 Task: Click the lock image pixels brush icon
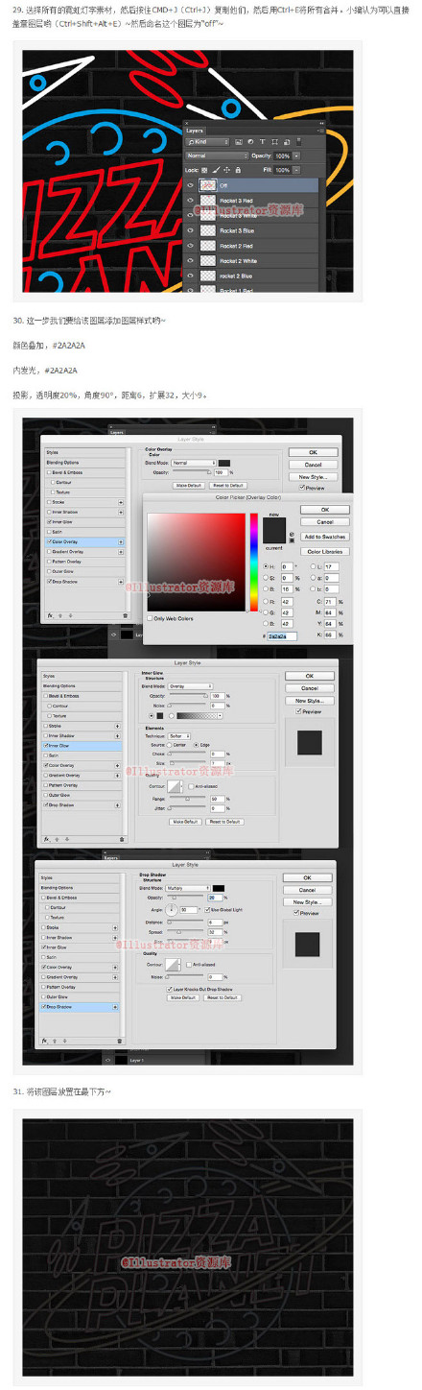(x=216, y=170)
